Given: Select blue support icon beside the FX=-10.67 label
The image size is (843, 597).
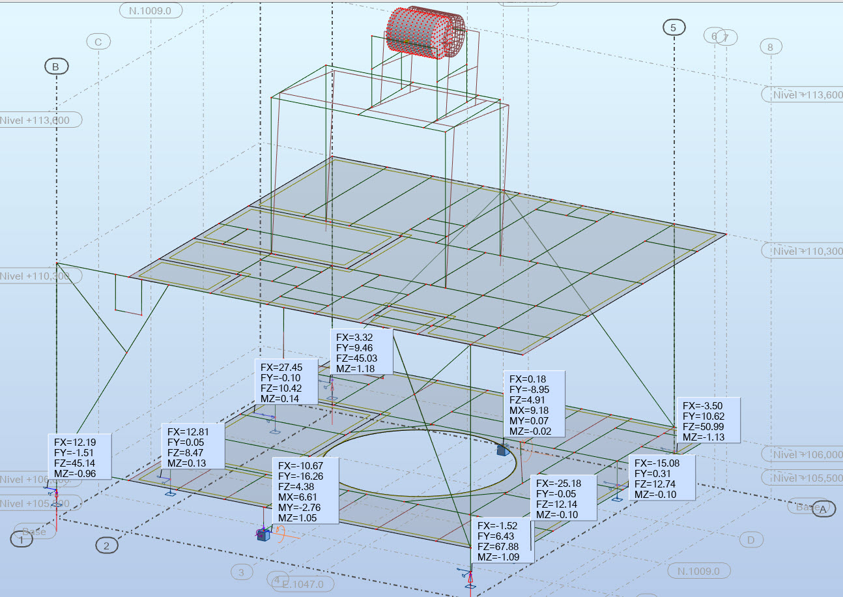Looking at the screenshot, I should tap(263, 534).
